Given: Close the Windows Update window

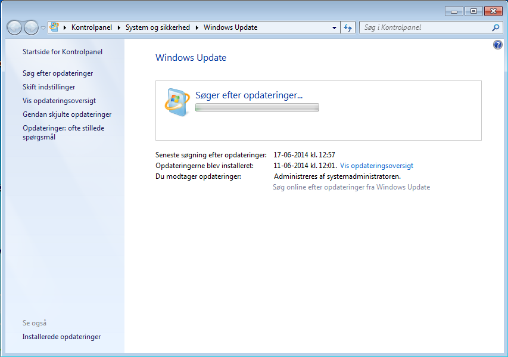Looking at the screenshot, I should pyautogui.click(x=493, y=11).
